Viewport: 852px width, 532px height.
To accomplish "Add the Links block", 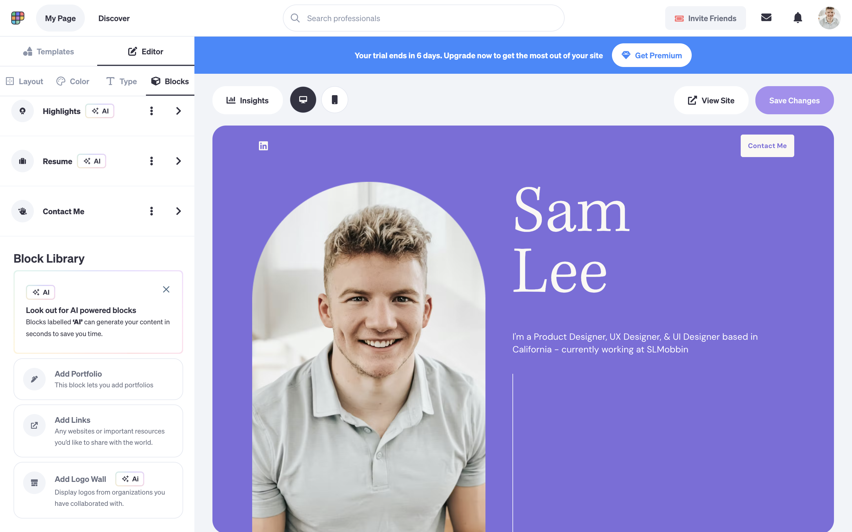I will pos(98,431).
